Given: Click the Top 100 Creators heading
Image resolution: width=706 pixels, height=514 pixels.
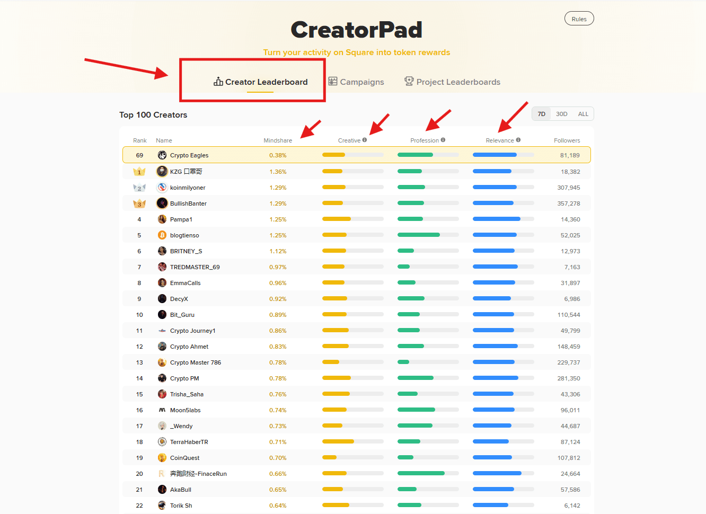Looking at the screenshot, I should 153,115.
